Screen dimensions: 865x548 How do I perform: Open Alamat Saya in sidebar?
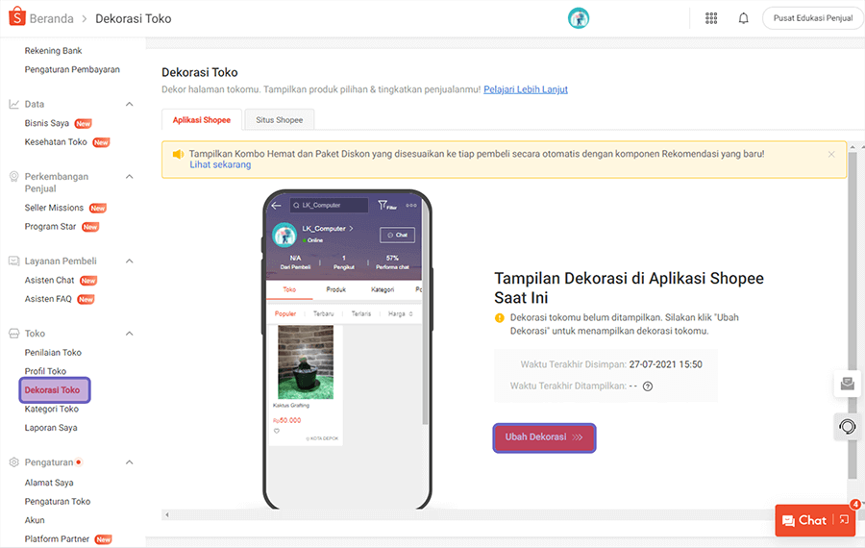tap(49, 483)
